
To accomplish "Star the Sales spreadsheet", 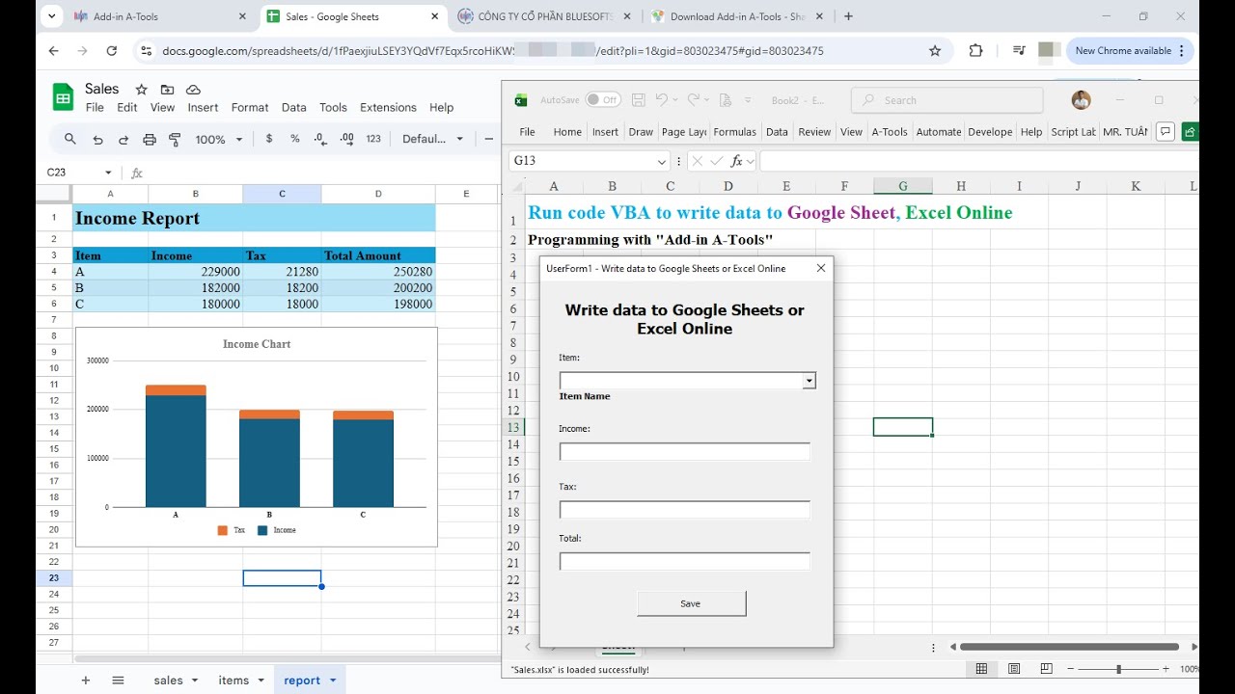I will pos(141,89).
